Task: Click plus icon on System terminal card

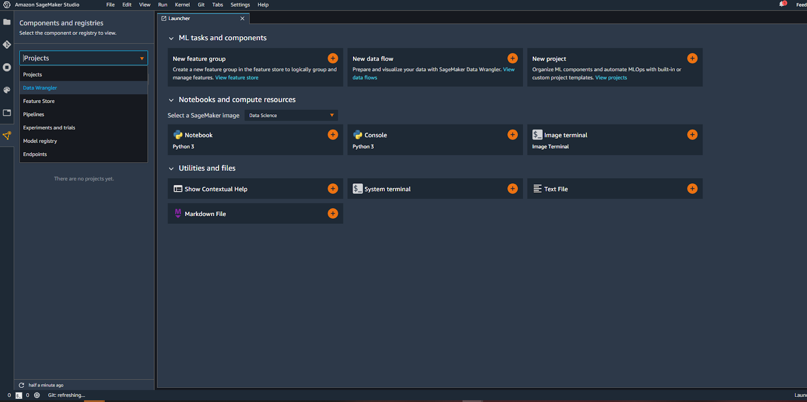Action: (512, 188)
